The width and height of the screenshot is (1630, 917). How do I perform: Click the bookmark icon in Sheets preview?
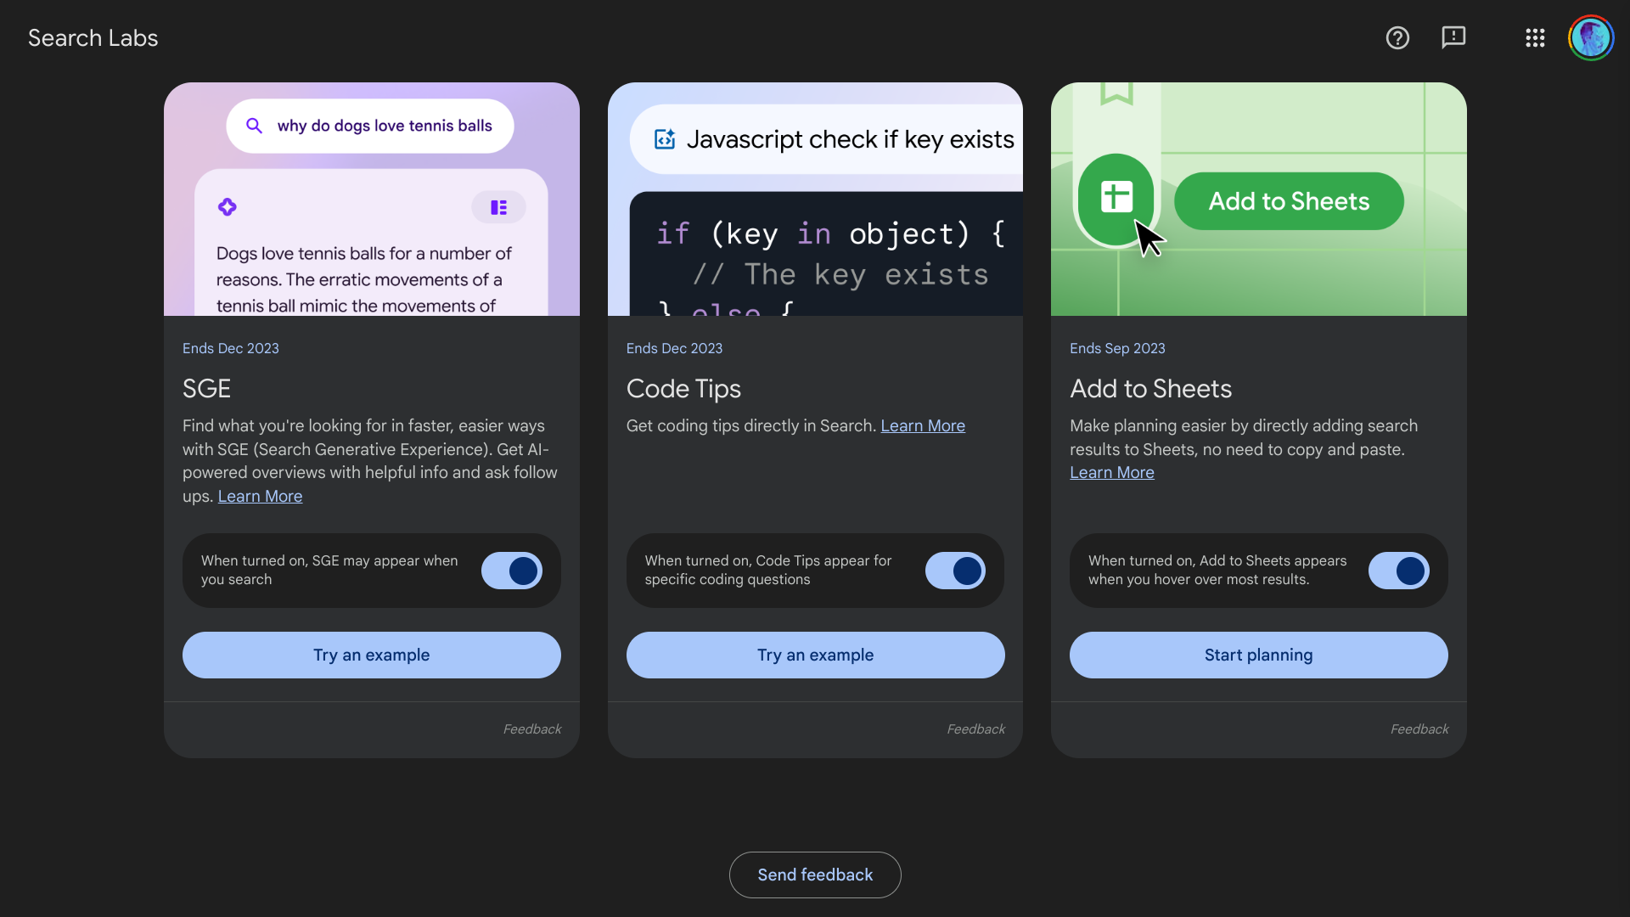click(1116, 93)
